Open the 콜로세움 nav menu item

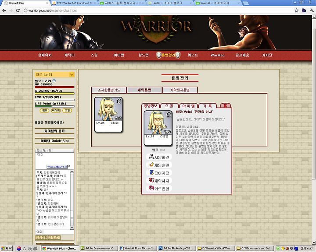[242, 55]
